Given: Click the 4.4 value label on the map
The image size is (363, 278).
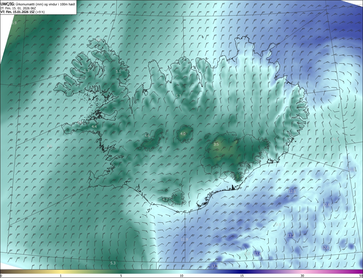Looking at the screenshot, I should pyautogui.click(x=94, y=126).
